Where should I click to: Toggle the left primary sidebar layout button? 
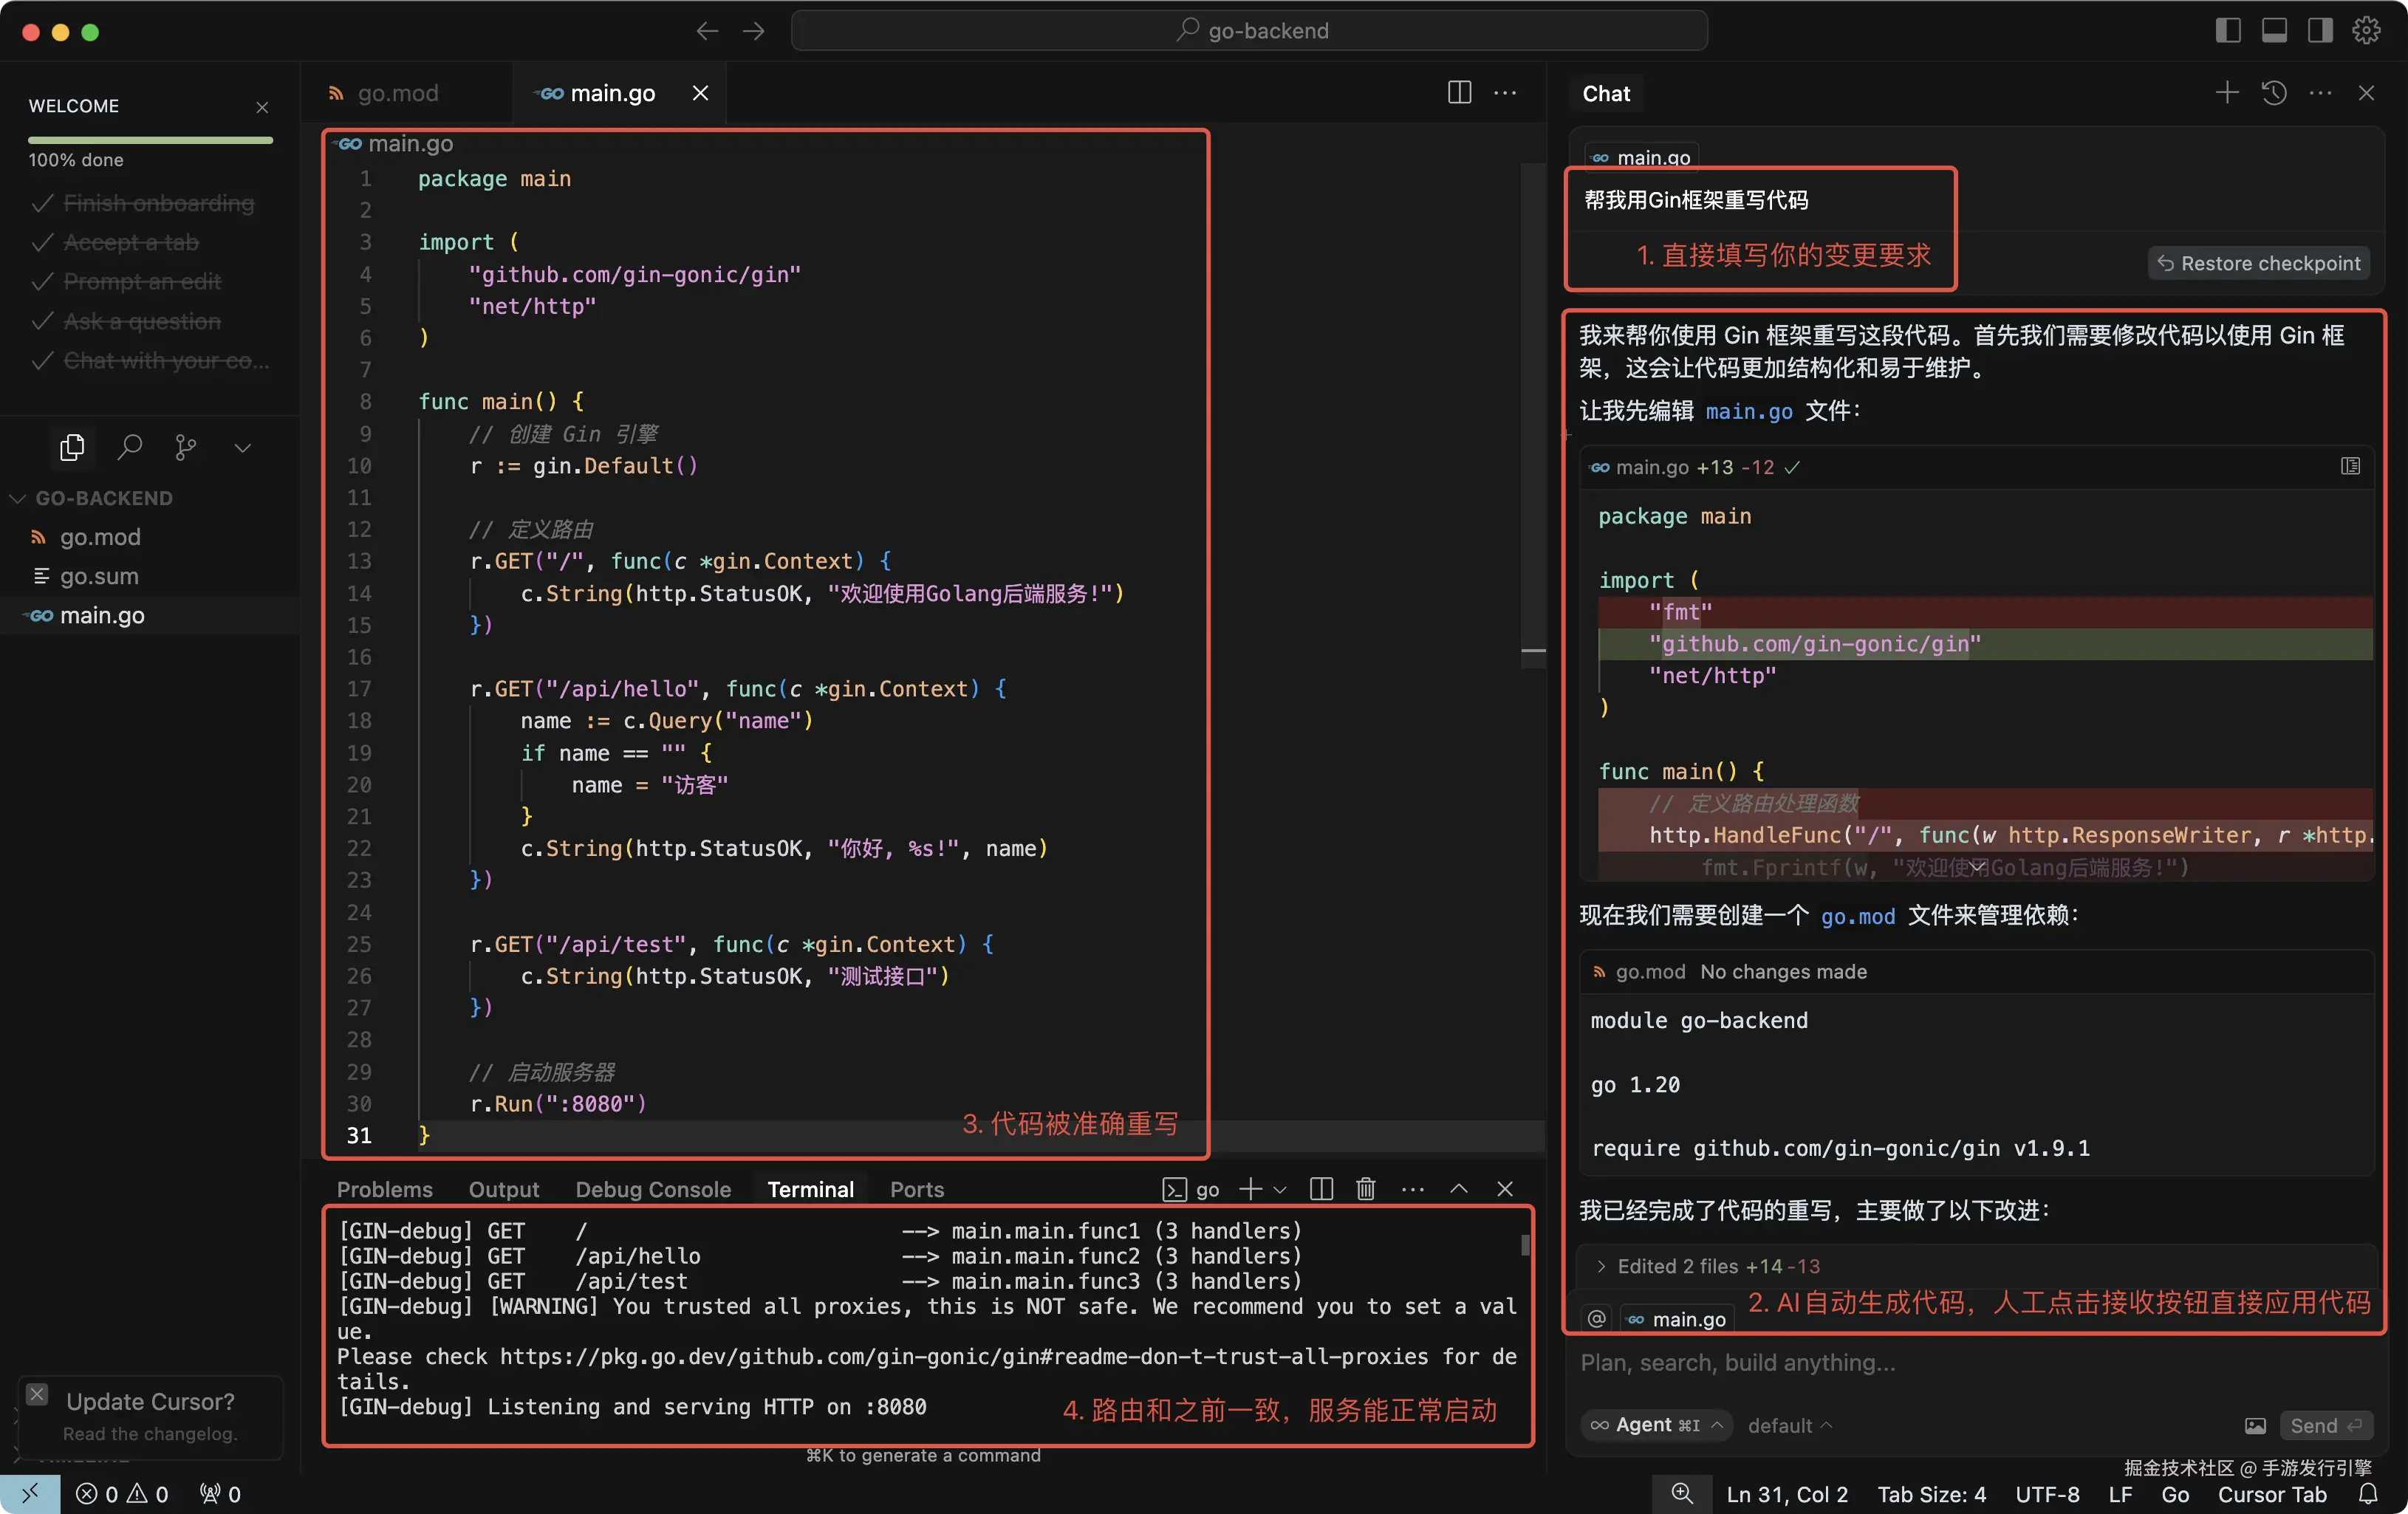pyautogui.click(x=2228, y=31)
